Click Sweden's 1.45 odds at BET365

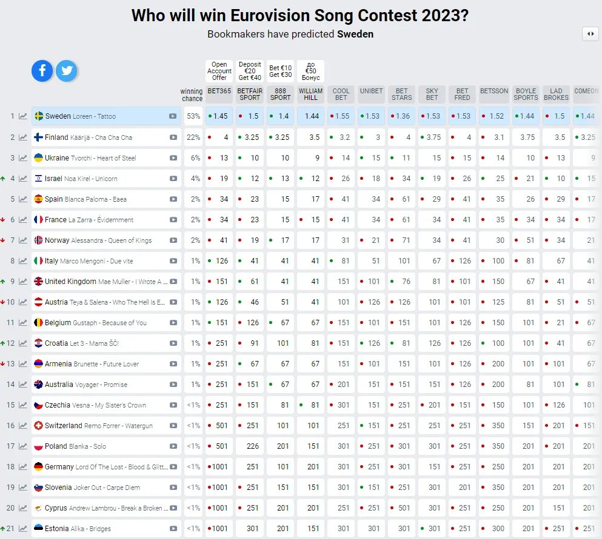click(x=219, y=116)
